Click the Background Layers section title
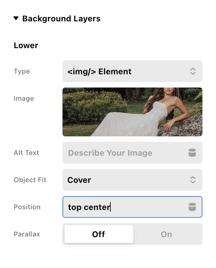The height and width of the screenshot is (268, 216). (x=61, y=19)
